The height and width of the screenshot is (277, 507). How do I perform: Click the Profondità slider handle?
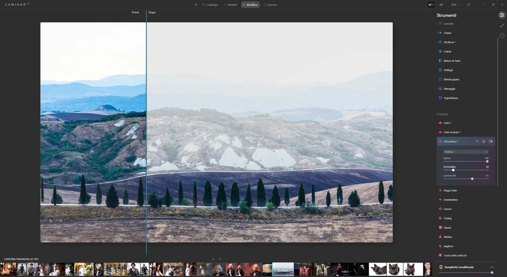point(453,170)
